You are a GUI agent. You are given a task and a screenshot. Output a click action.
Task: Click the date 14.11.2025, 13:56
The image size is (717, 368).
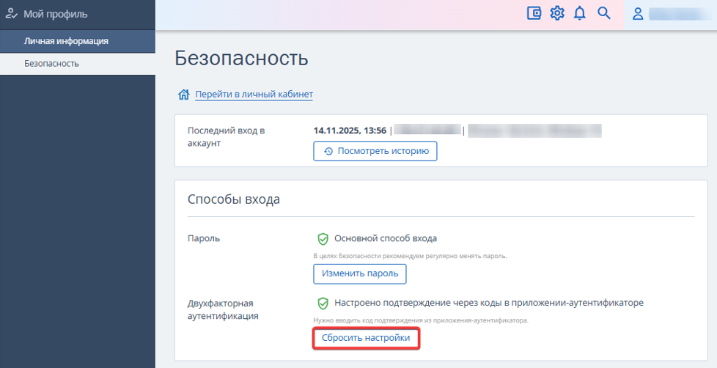(x=350, y=130)
